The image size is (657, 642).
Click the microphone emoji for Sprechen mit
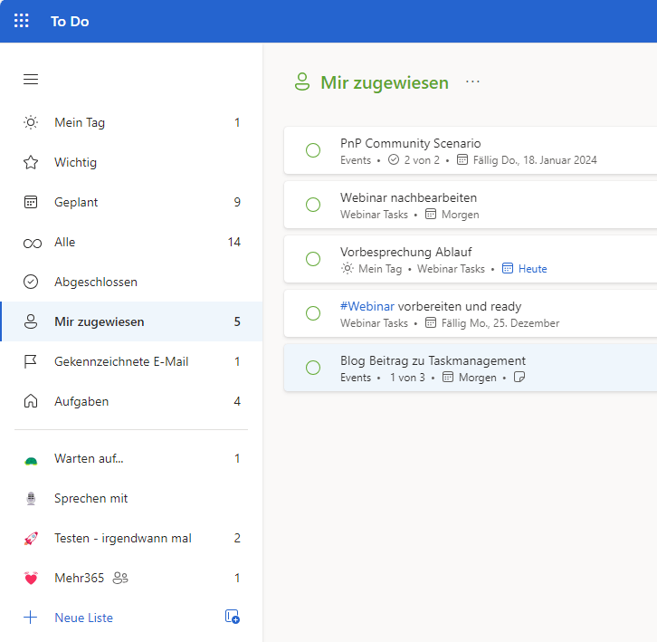(31, 498)
